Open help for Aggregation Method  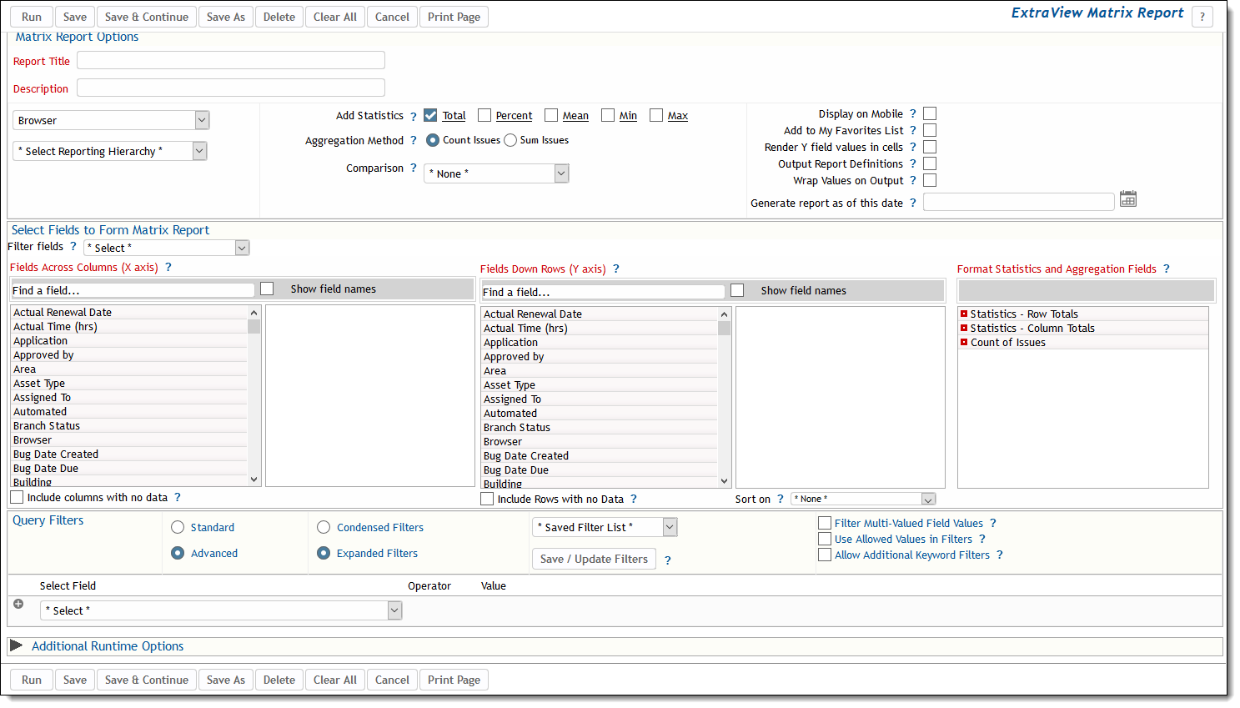click(413, 140)
